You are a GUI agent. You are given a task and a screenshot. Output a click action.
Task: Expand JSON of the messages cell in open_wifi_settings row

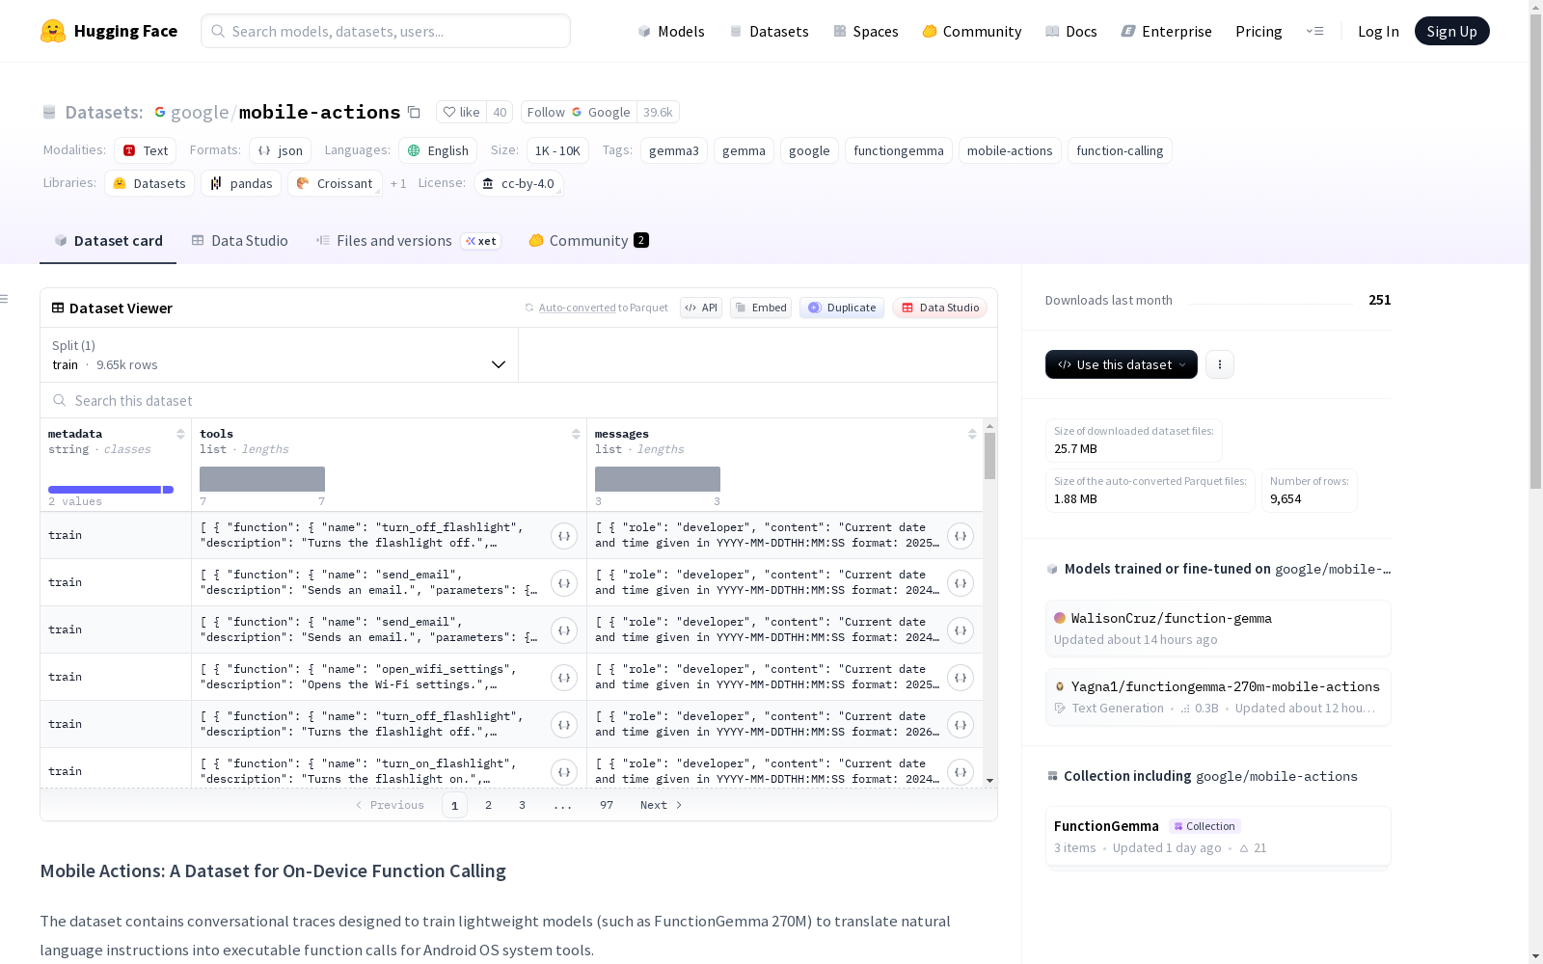click(x=961, y=678)
